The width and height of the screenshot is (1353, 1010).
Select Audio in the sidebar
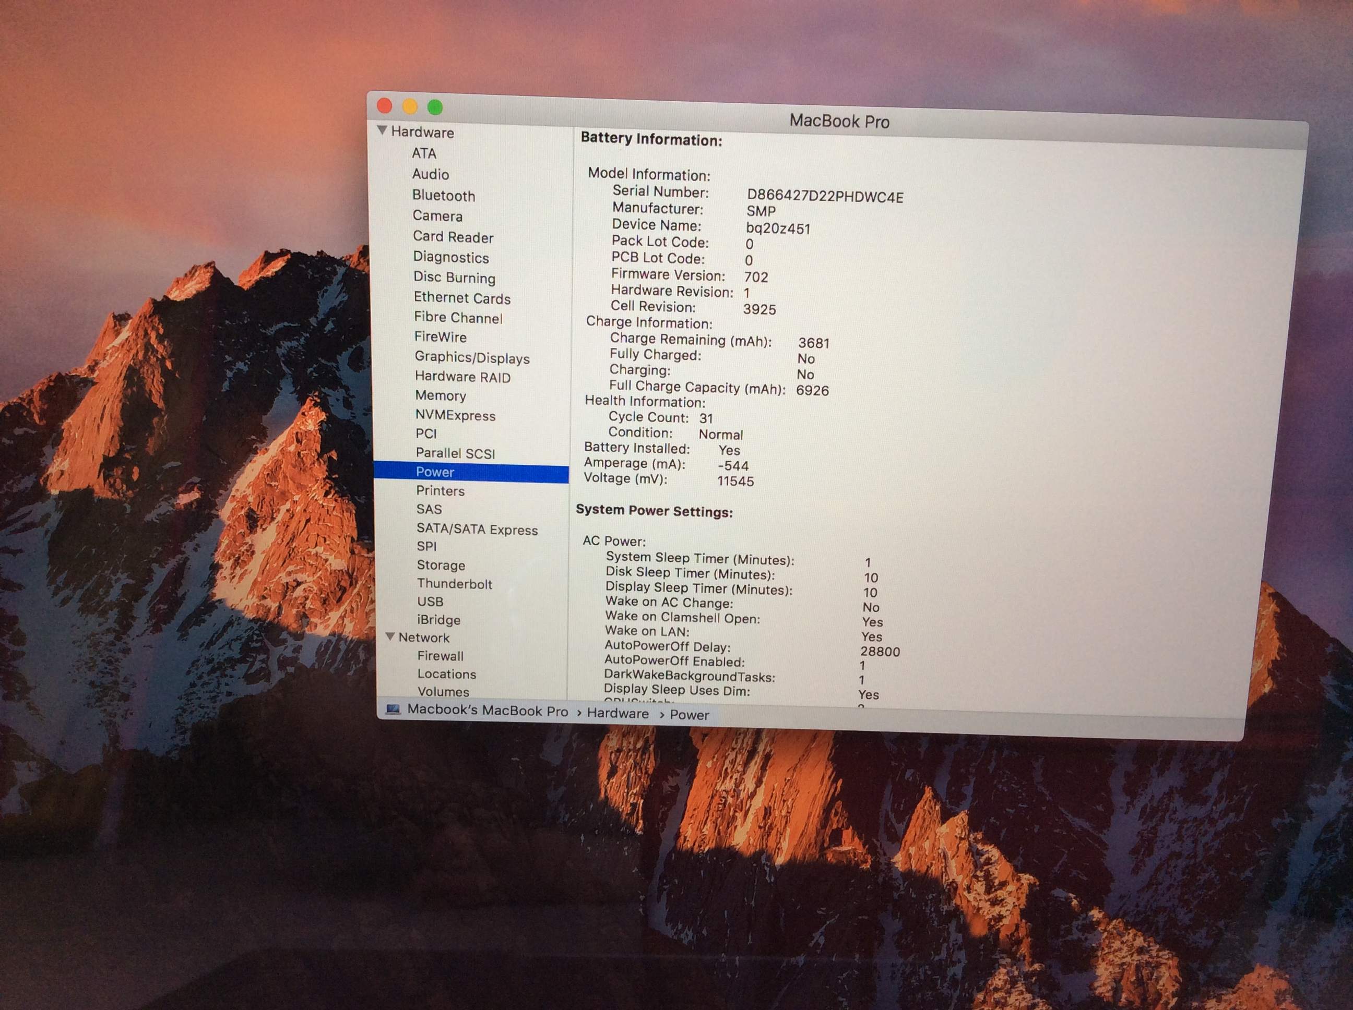pyautogui.click(x=431, y=174)
